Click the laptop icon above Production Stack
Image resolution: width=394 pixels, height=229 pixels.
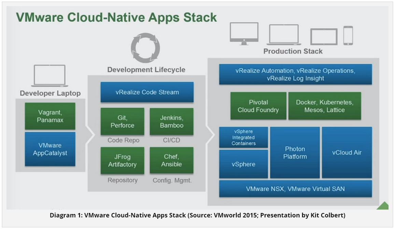(x=284, y=35)
